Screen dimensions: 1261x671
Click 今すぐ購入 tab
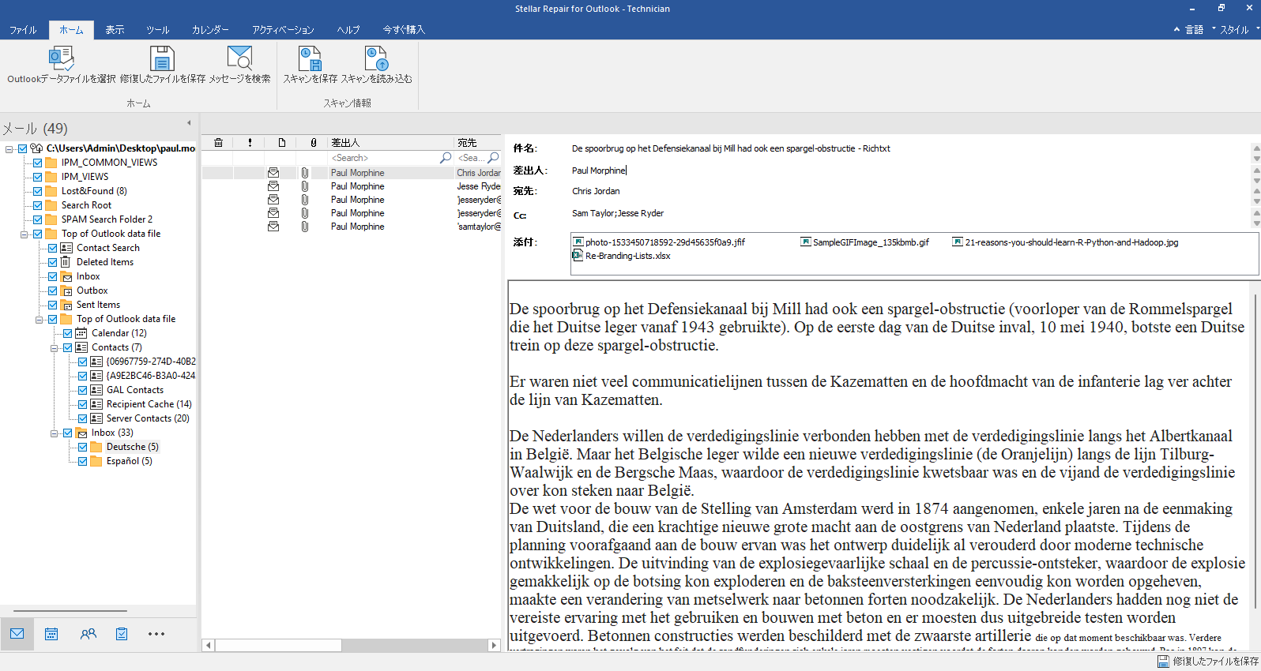pyautogui.click(x=404, y=30)
